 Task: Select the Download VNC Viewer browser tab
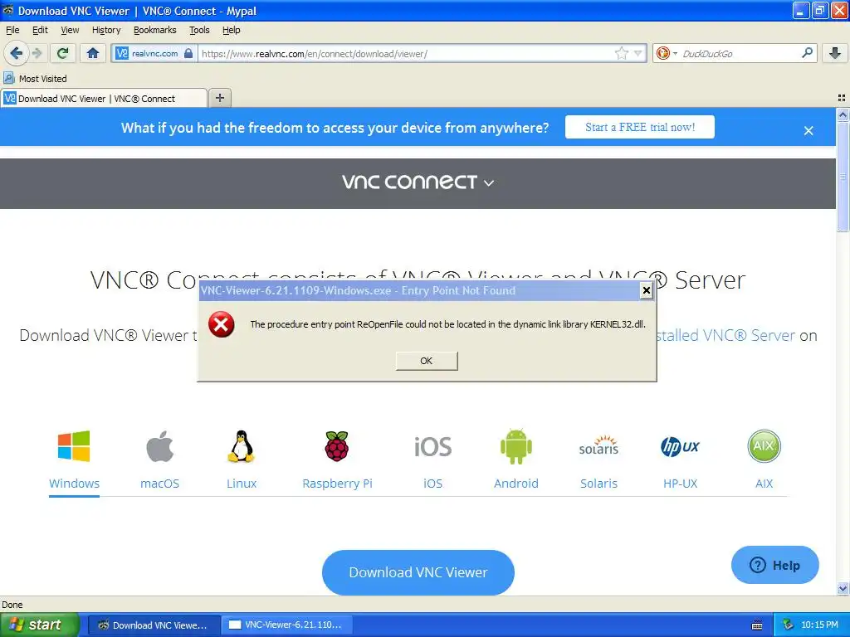click(x=104, y=98)
